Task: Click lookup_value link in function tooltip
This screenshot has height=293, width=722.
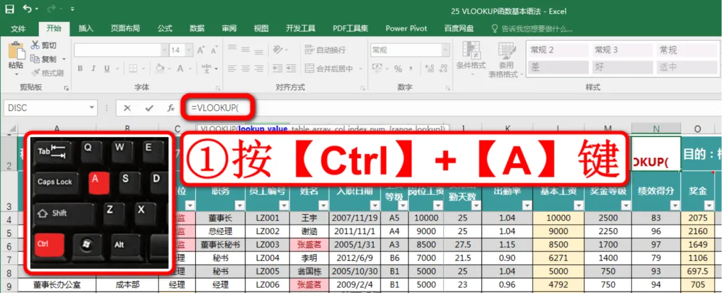Action: [x=263, y=128]
